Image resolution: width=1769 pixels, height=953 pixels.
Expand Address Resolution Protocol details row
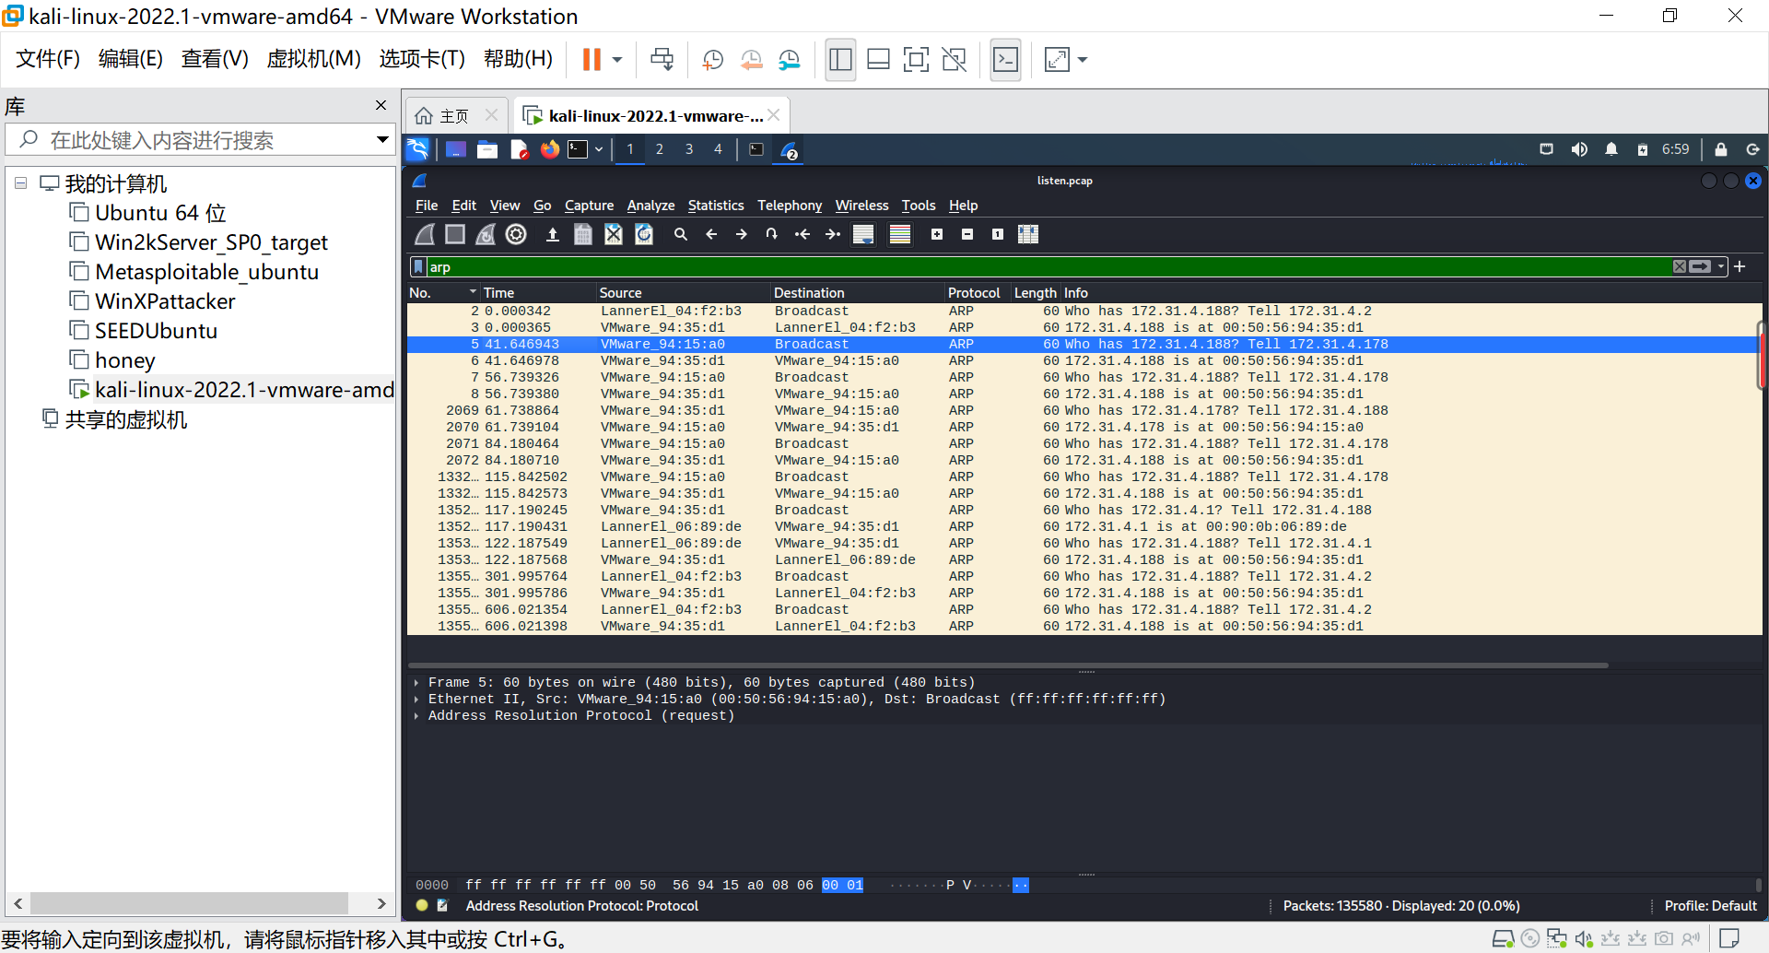(x=416, y=716)
